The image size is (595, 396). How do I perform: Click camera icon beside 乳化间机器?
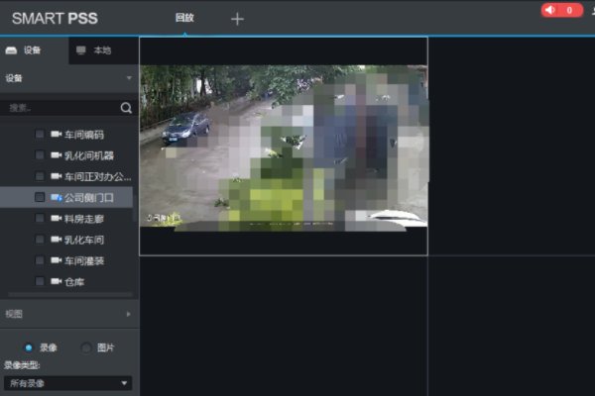click(56, 155)
